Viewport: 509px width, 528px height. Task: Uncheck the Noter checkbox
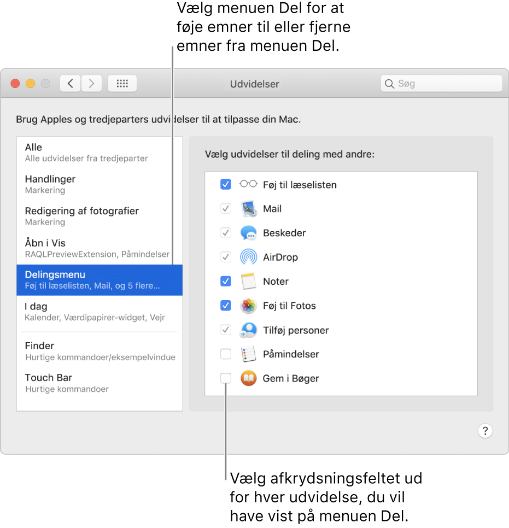click(226, 281)
